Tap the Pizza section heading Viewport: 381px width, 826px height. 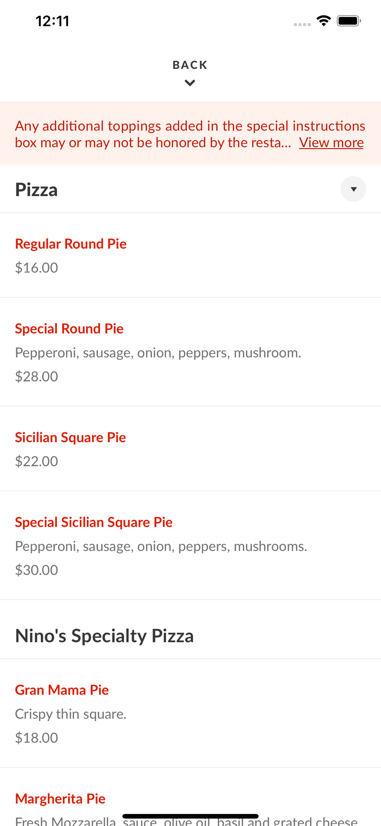pyautogui.click(x=36, y=190)
